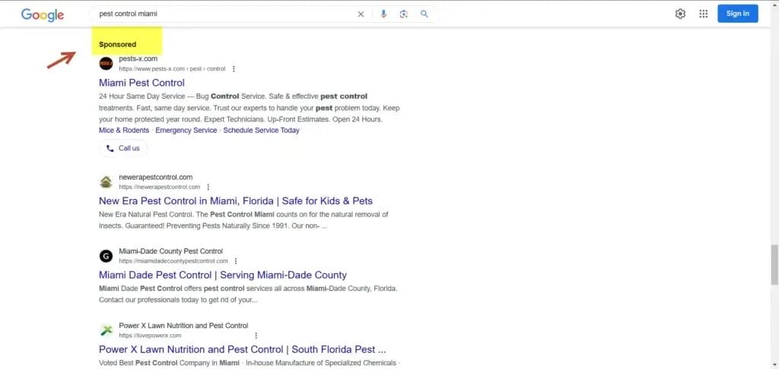Click the 'newerapestcontrol.com' site name text
Viewport: 779px width, 369px height.
tap(155, 177)
